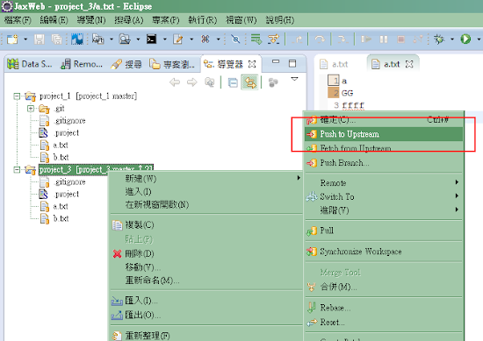The height and width of the screenshot is (341, 483).
Task: Choose 在新視窗開啟(N) in context menu
Action: (x=206, y=204)
